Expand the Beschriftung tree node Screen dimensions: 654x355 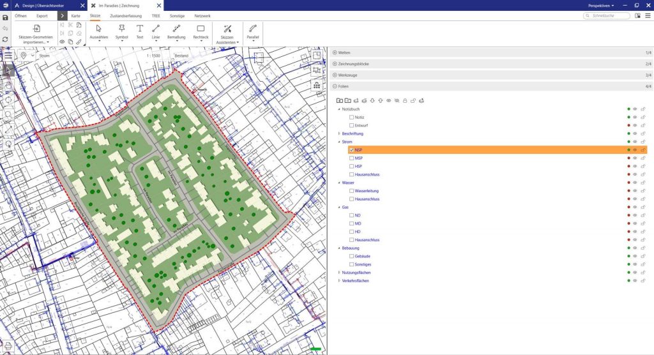[339, 133]
